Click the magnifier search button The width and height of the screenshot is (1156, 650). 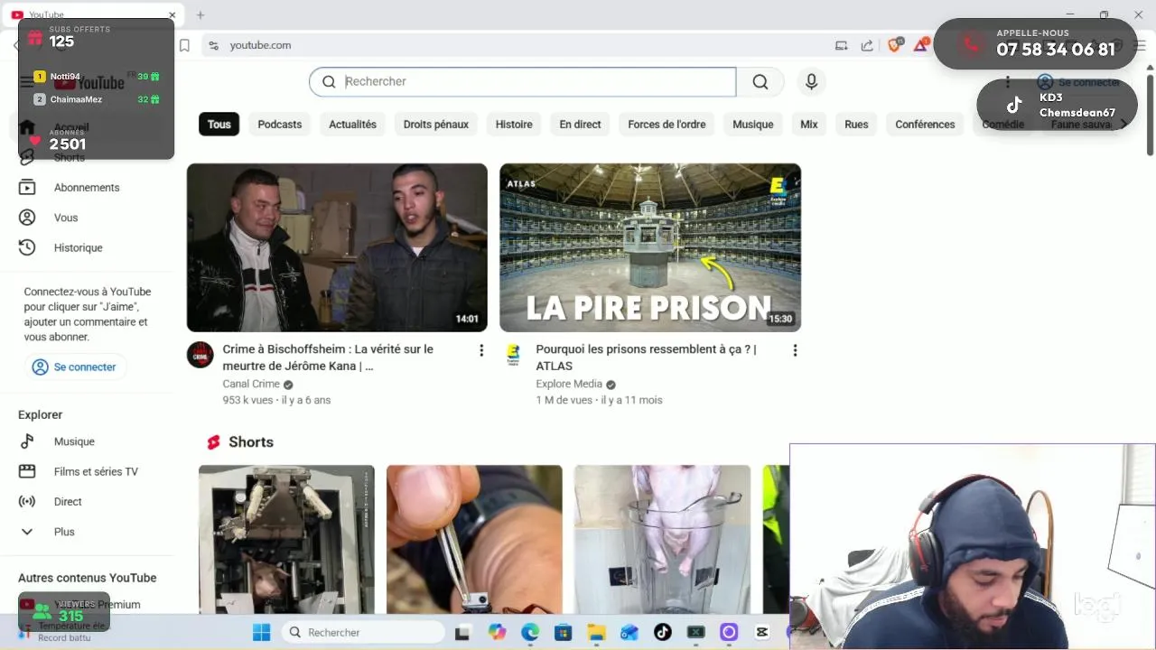(x=760, y=82)
